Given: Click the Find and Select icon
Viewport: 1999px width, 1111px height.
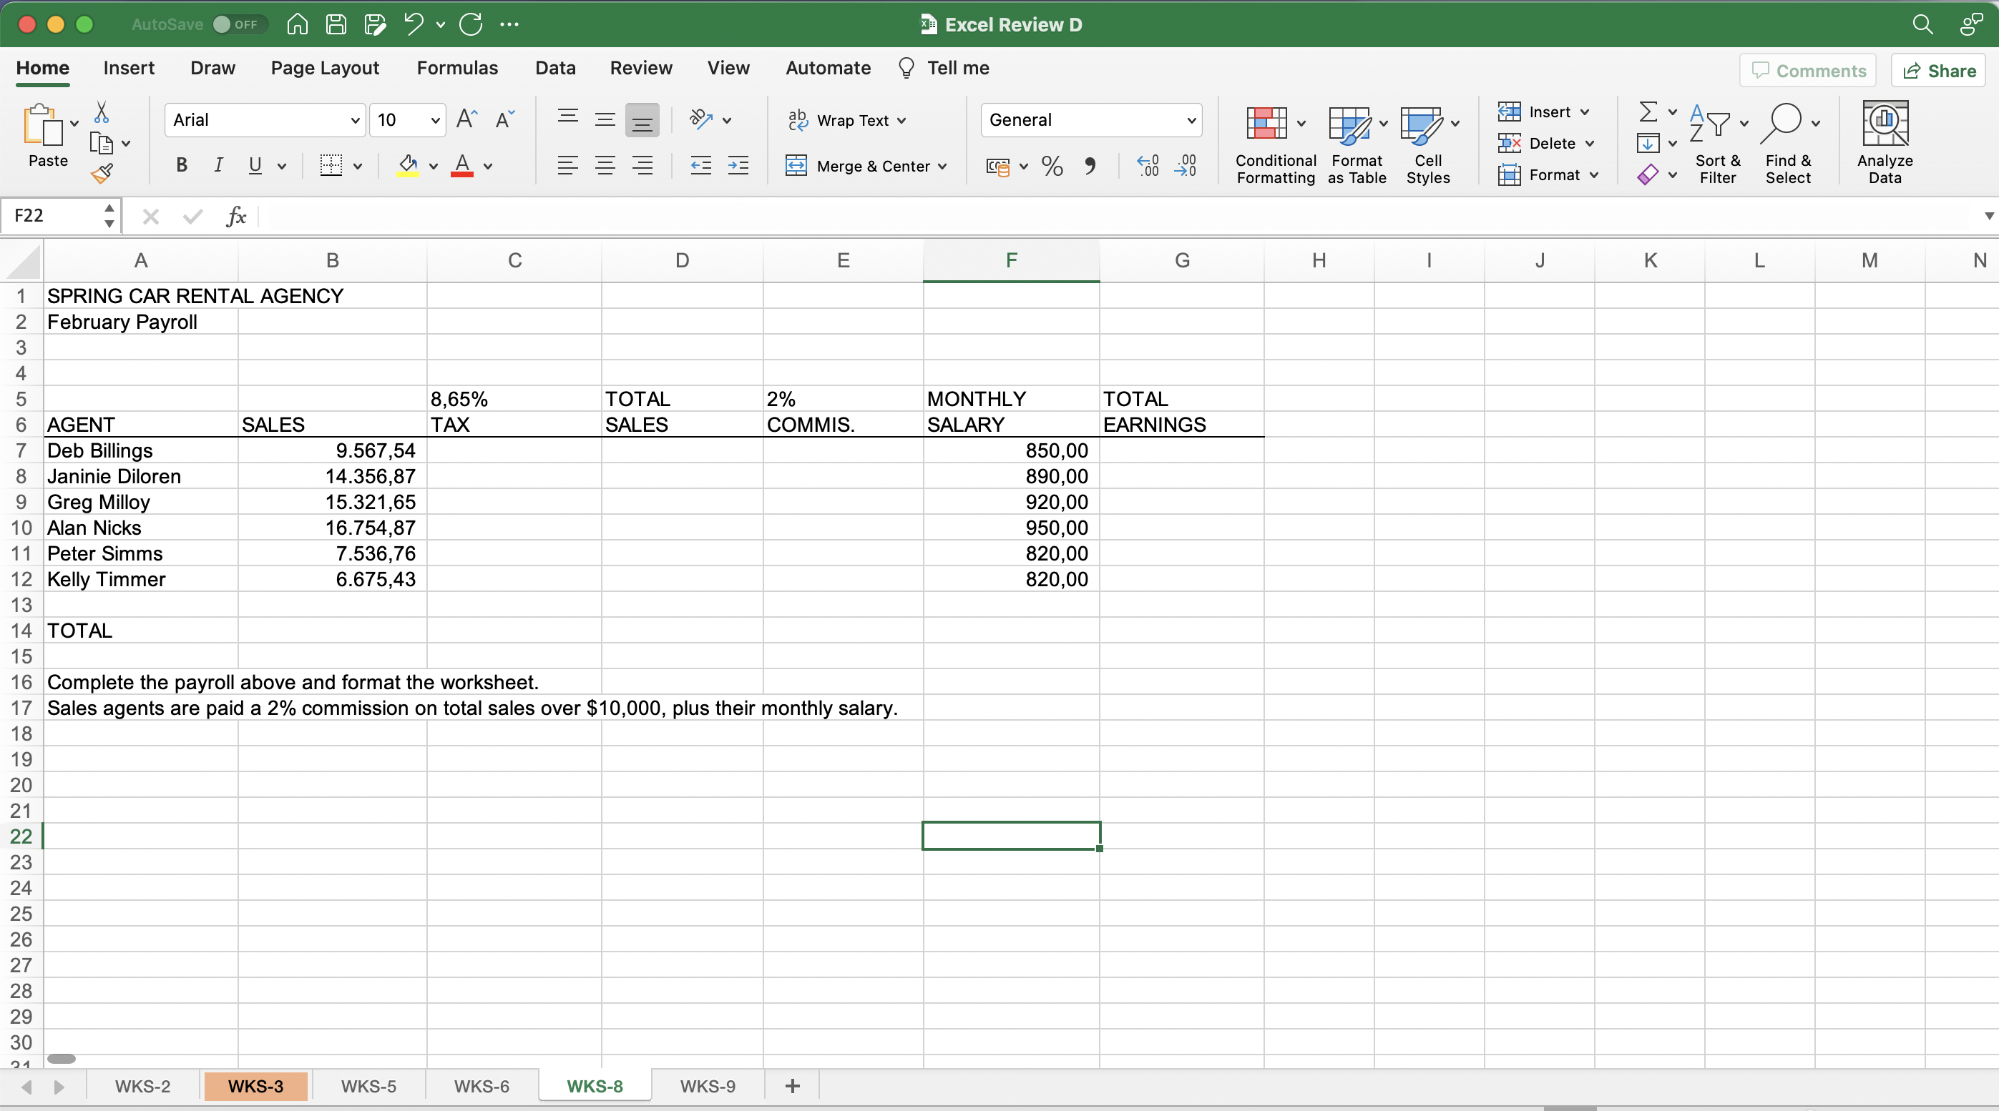Looking at the screenshot, I should click(1788, 142).
